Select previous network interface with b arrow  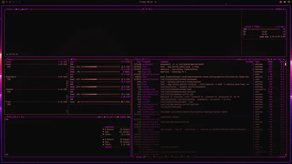(118, 117)
